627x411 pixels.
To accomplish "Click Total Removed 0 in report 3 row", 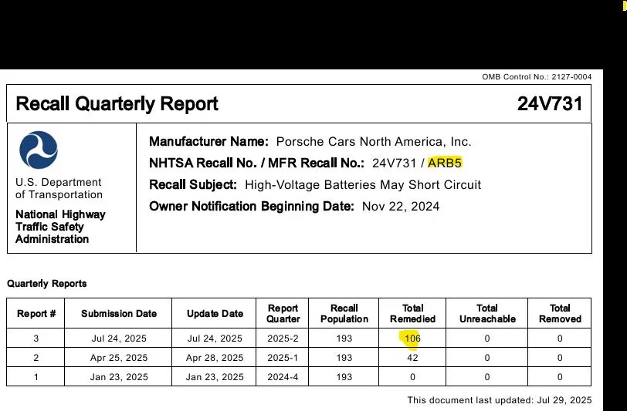I will click(560, 339).
